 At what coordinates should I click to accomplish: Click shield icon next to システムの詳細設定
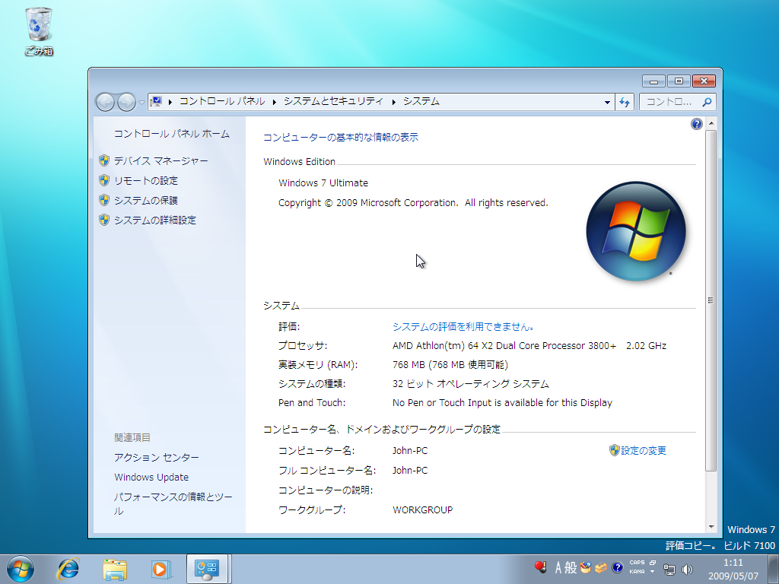pyautogui.click(x=103, y=220)
